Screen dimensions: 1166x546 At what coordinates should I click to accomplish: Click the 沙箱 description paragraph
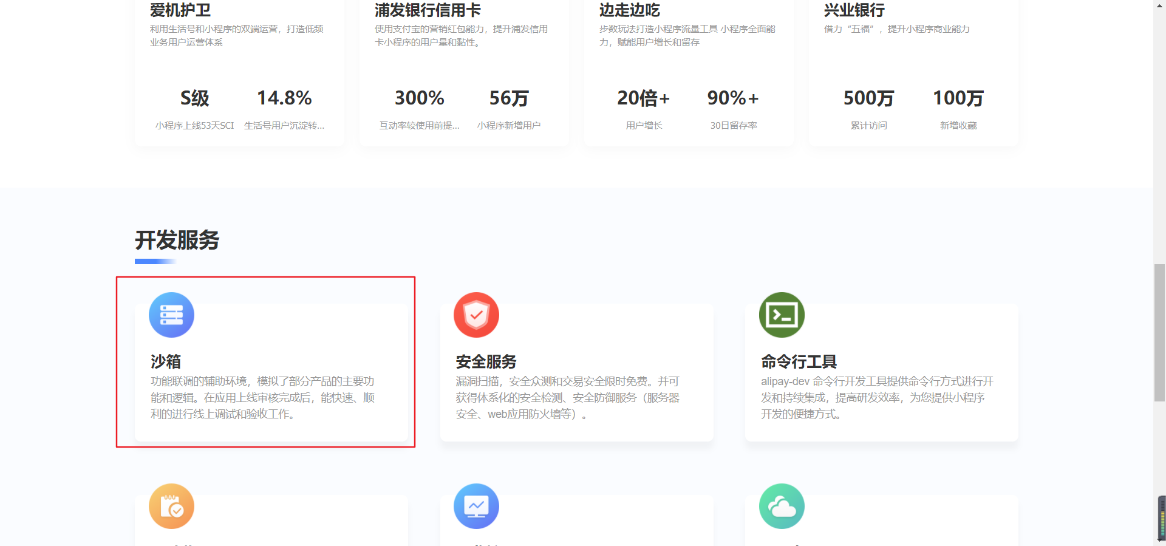click(263, 397)
